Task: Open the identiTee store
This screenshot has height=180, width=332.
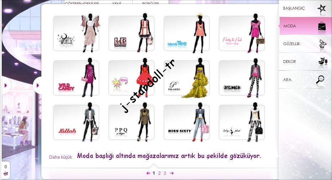Action: (187, 33)
